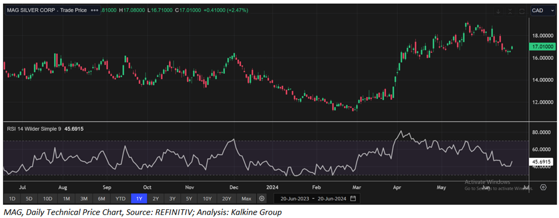Click the download arrow icon
This screenshot has width=559, height=218.
(498, 11)
